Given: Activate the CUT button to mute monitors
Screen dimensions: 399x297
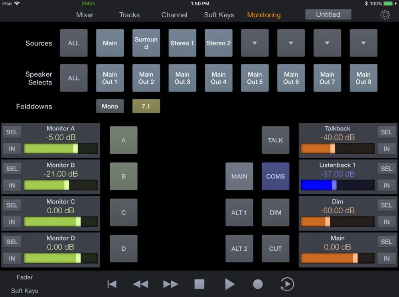Looking at the screenshot, I should 275,249.
